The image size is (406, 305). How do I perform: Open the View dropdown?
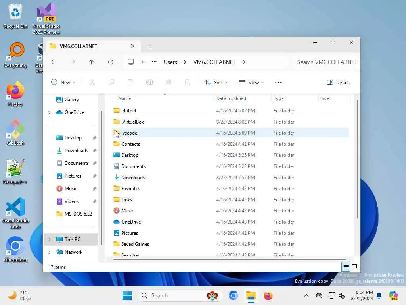point(251,83)
